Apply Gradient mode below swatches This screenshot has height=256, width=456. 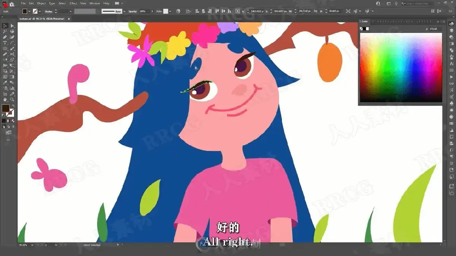(x=8, y=121)
